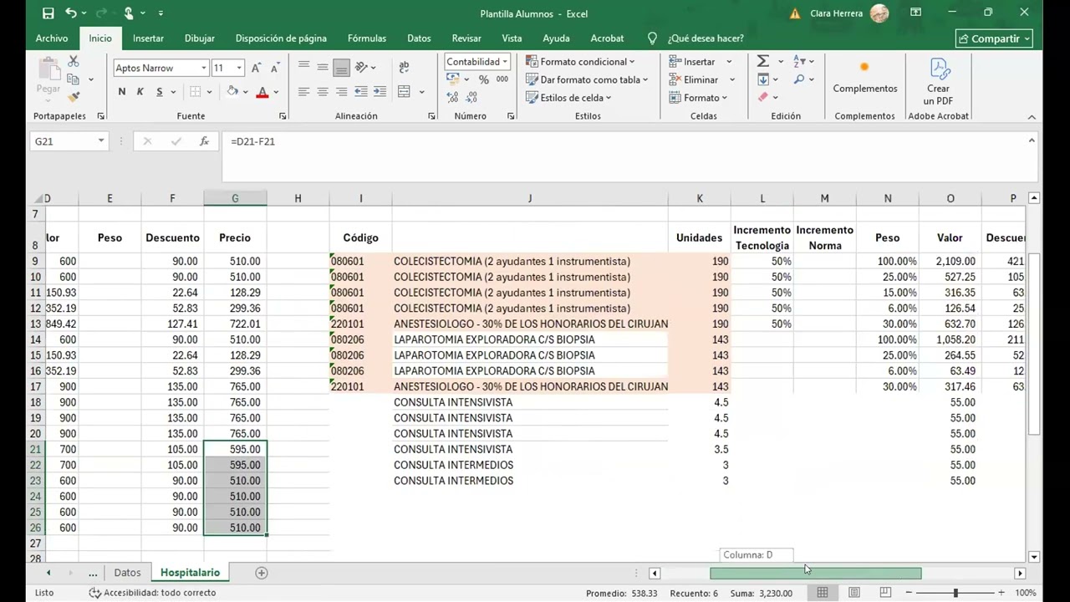
Task: Increase the cell indent
Action: tap(380, 92)
